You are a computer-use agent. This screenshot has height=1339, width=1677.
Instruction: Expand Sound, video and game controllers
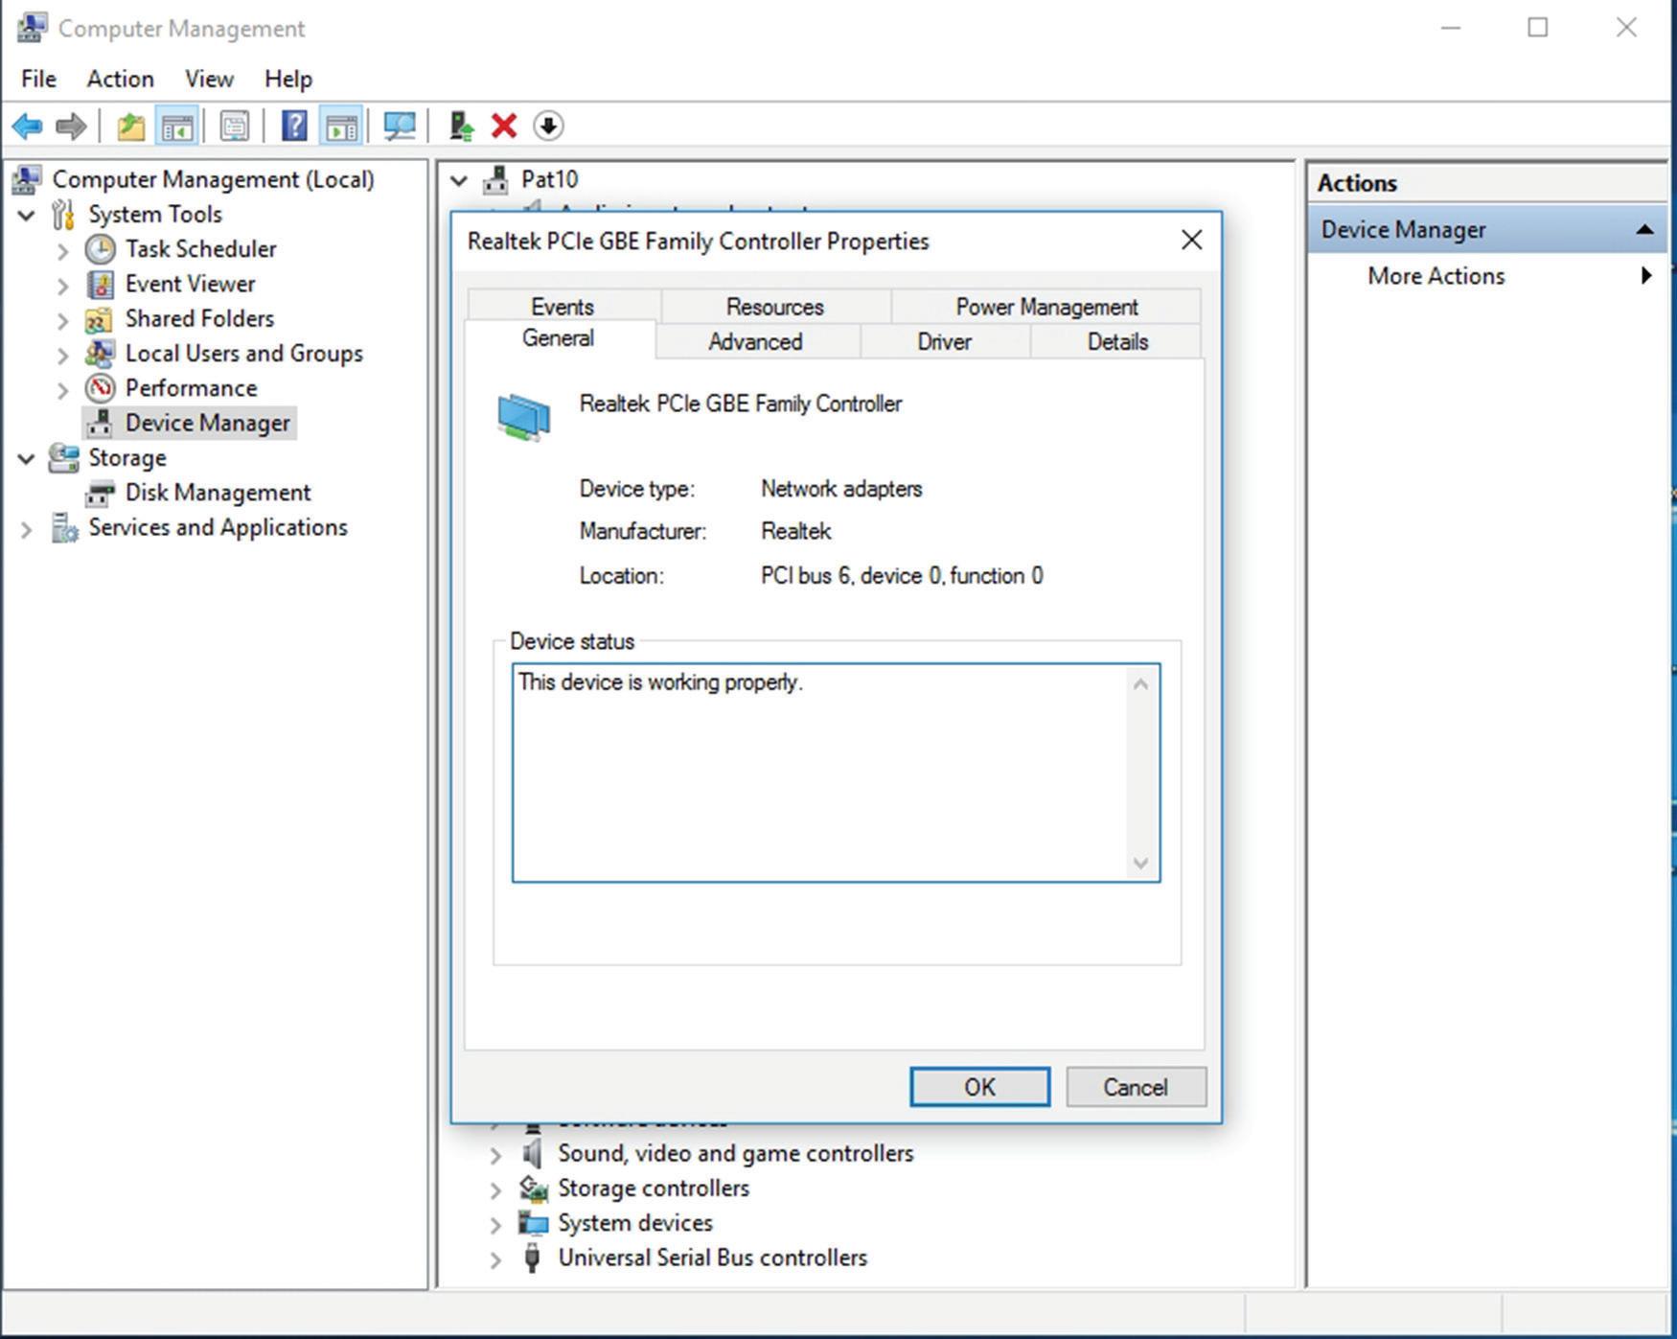495,1154
